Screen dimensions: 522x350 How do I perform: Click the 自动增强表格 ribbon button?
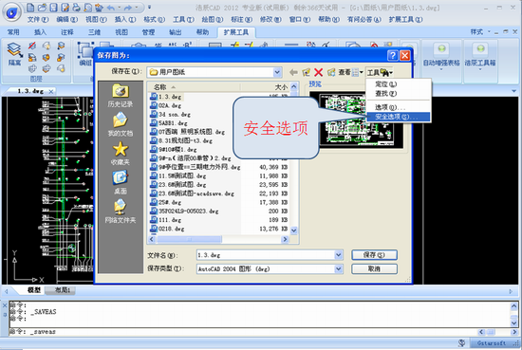[441, 56]
